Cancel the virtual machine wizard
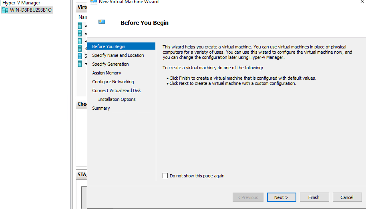This screenshot has height=209, width=366. coord(347,197)
